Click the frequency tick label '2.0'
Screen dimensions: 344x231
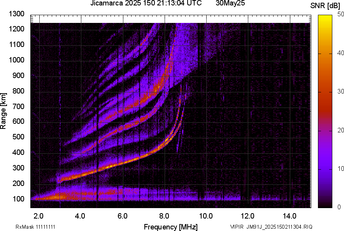pos(39,216)
